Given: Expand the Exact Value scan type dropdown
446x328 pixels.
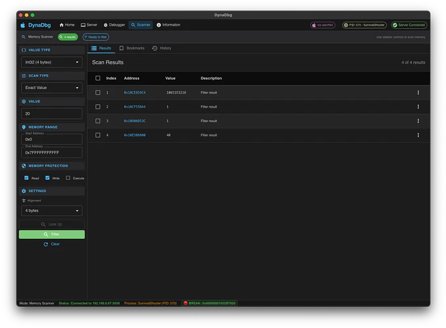Looking at the screenshot, I should [x=52, y=88].
